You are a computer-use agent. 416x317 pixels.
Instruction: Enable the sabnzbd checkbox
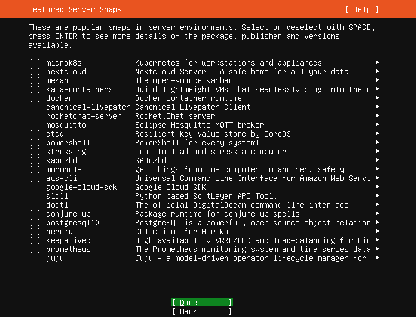point(35,160)
